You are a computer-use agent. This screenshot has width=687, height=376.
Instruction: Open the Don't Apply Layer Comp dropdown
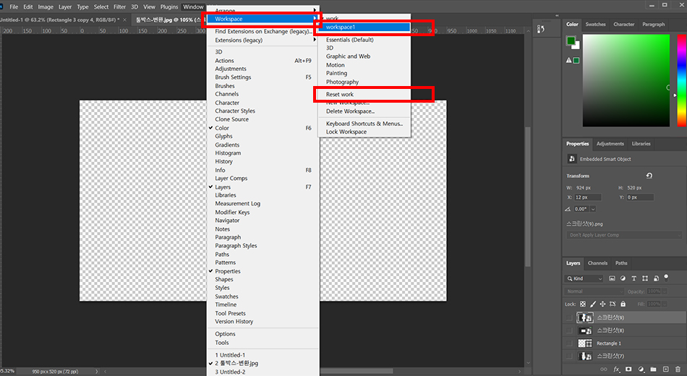(x=624, y=235)
